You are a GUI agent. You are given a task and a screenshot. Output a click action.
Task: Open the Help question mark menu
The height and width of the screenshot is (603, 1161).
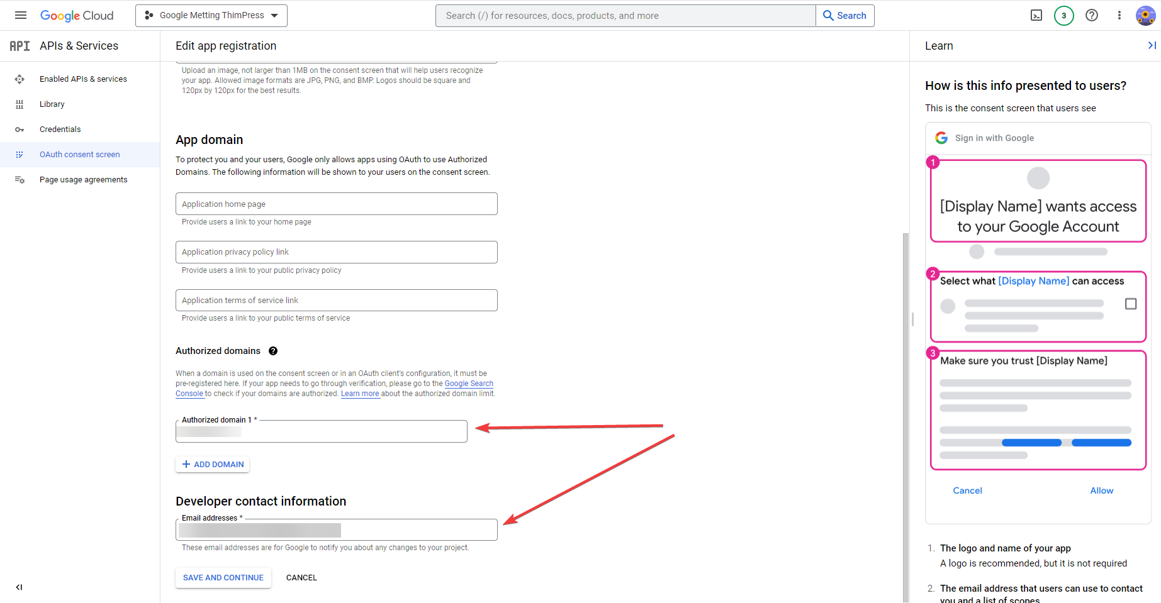tap(1092, 16)
